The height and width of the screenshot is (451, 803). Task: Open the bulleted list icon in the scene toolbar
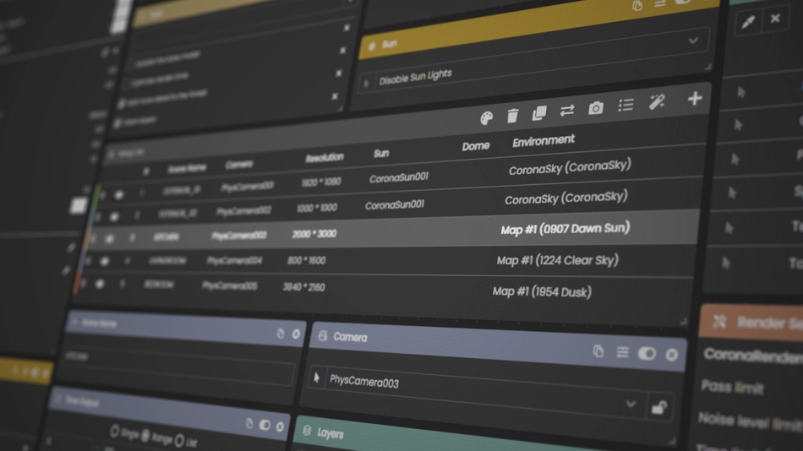(625, 105)
